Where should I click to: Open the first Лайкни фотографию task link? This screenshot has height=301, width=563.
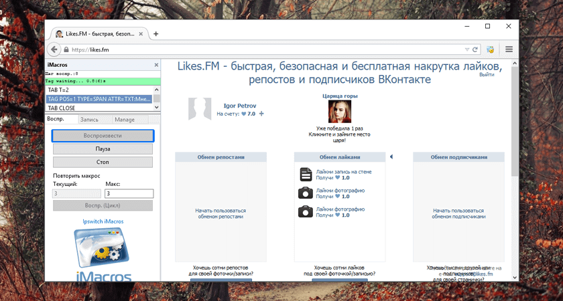[x=340, y=190]
